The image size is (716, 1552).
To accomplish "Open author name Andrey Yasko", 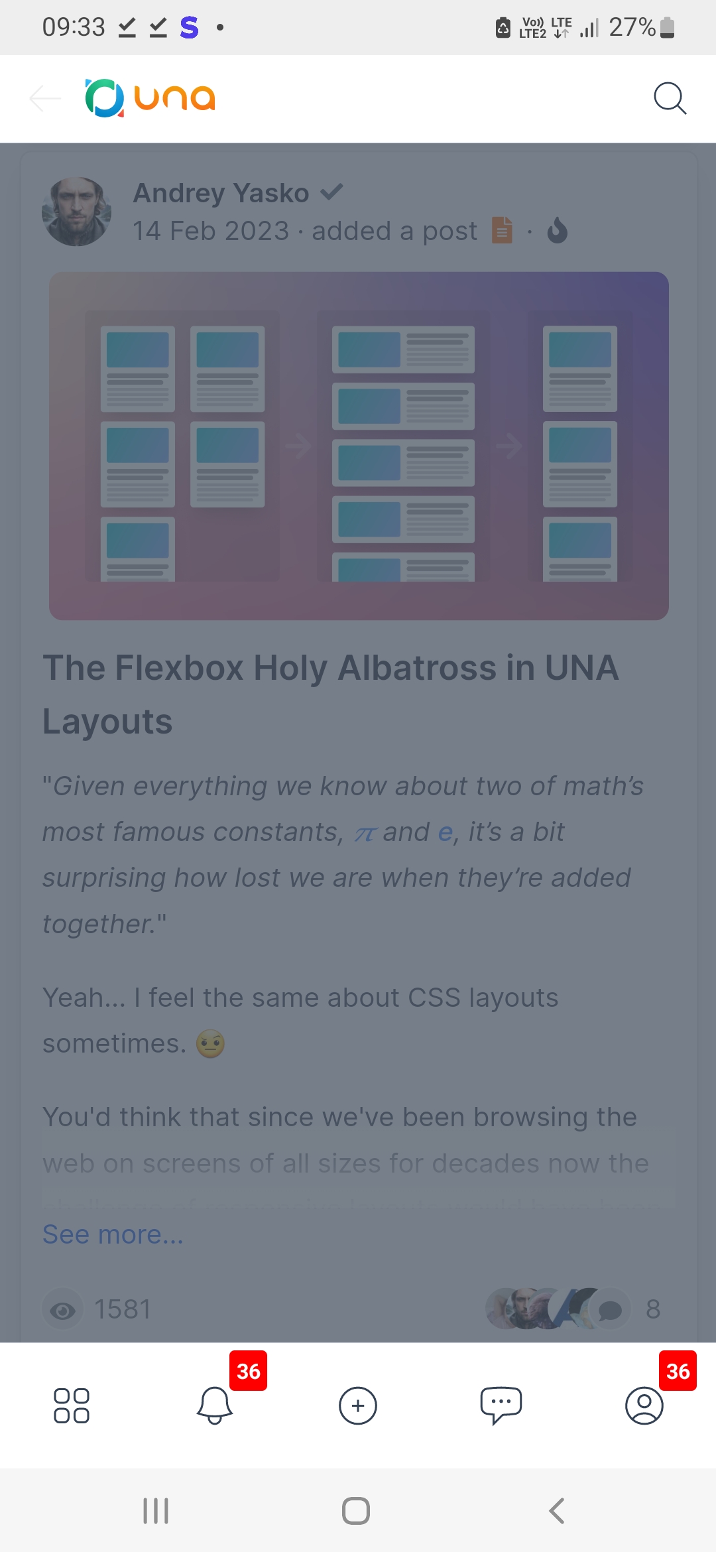I will (221, 193).
